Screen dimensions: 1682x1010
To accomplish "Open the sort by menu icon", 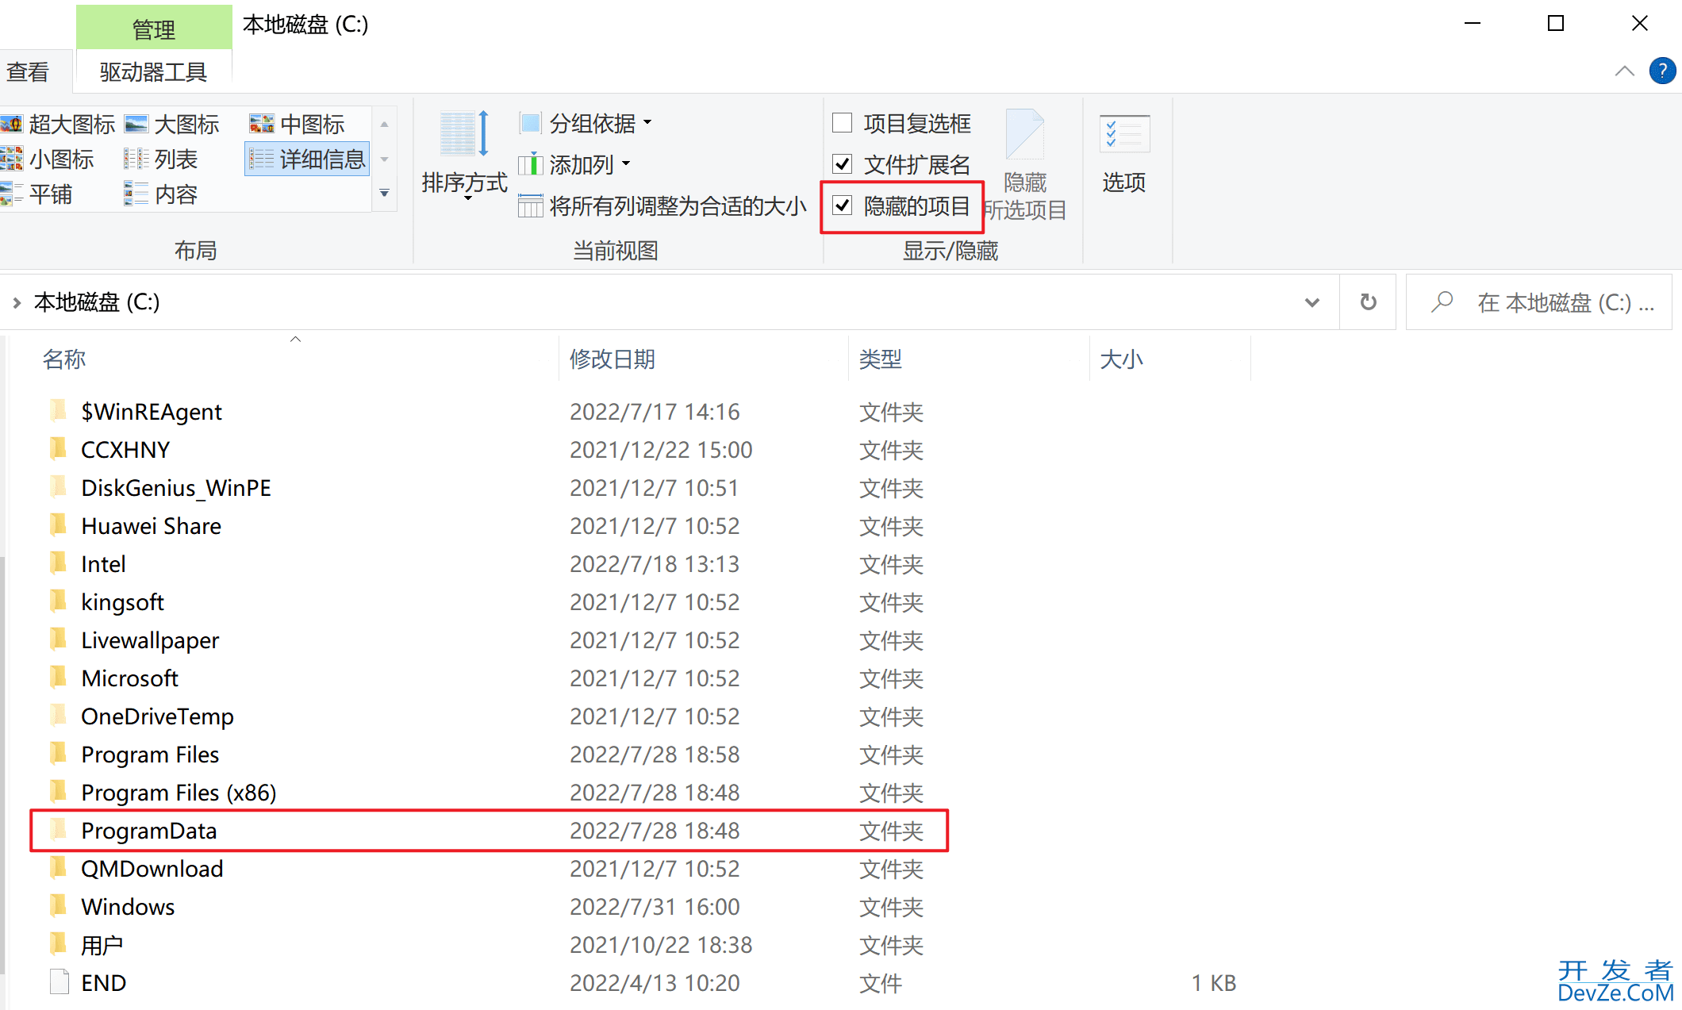I will point(464,134).
